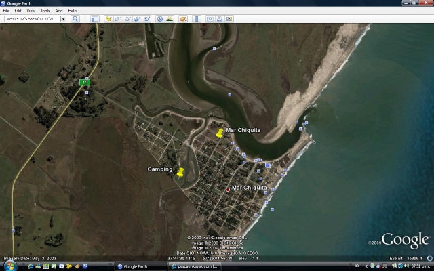This screenshot has width=434, height=271.
Task: Toggle sunlight across the landscape icon
Action: [170, 19]
